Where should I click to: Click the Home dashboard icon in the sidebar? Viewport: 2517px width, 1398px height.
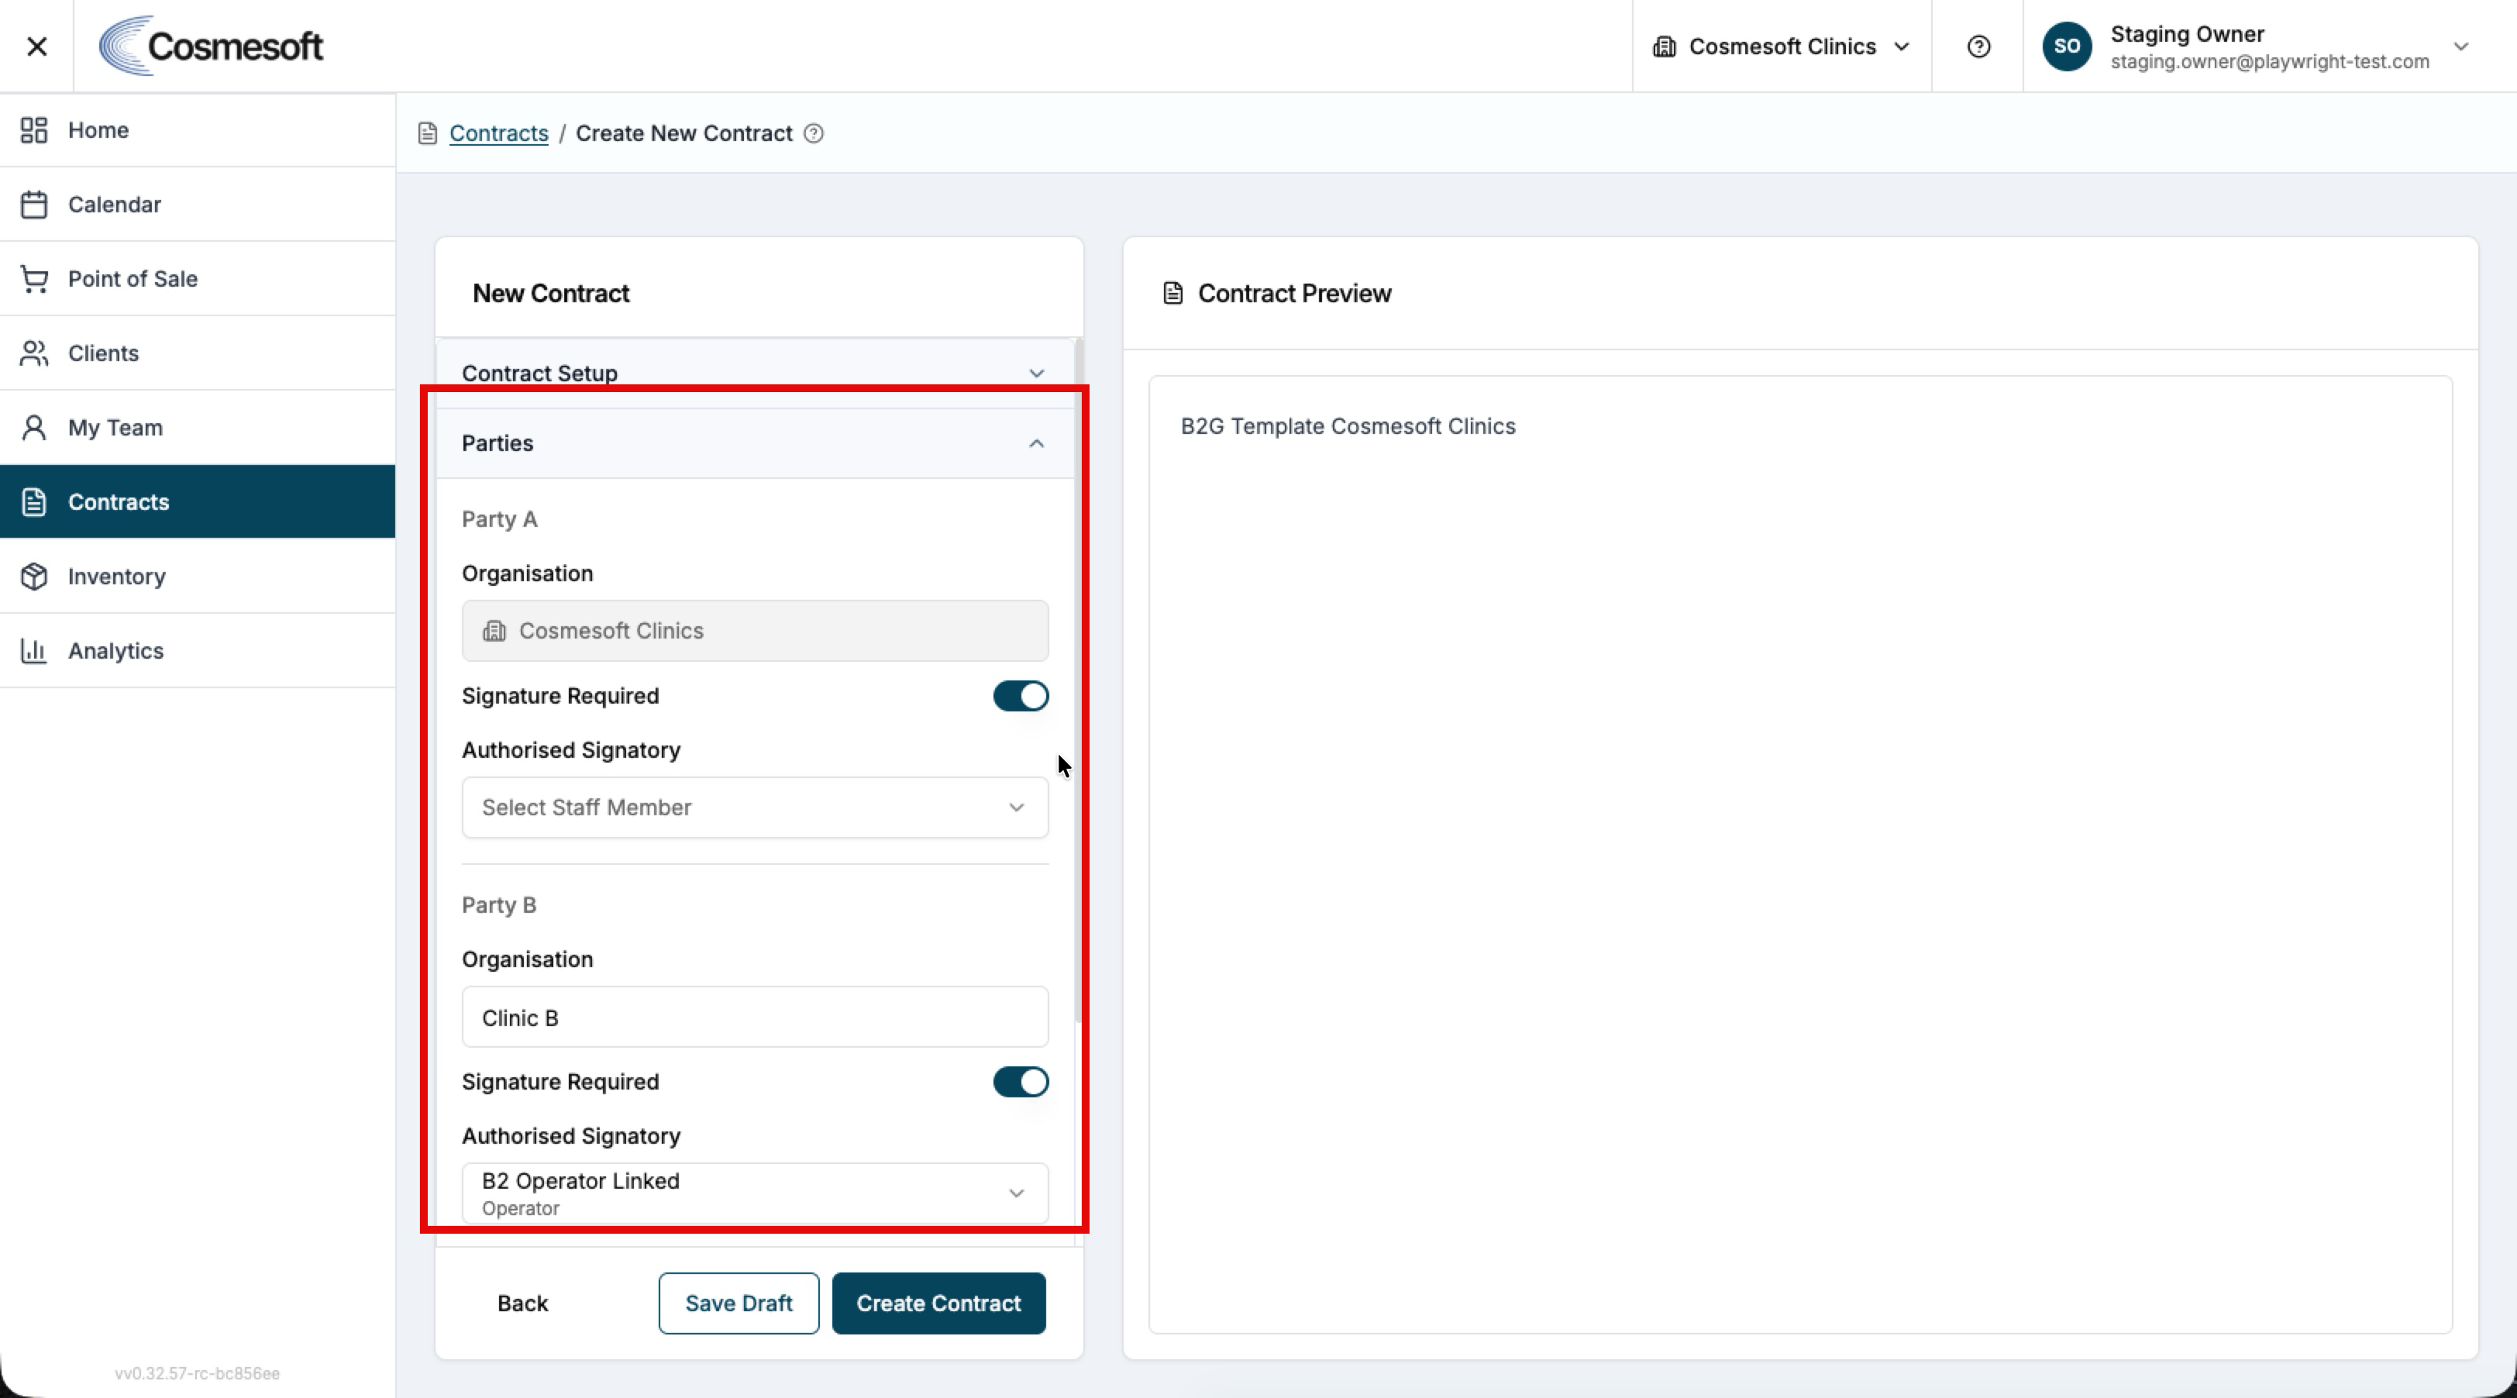(x=34, y=130)
